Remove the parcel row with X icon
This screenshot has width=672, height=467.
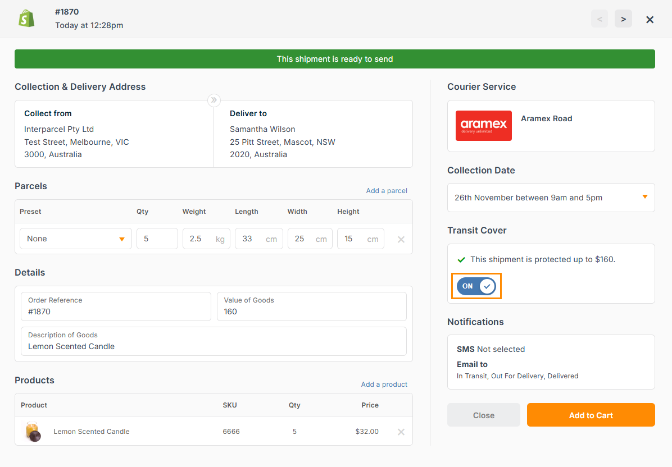(401, 239)
